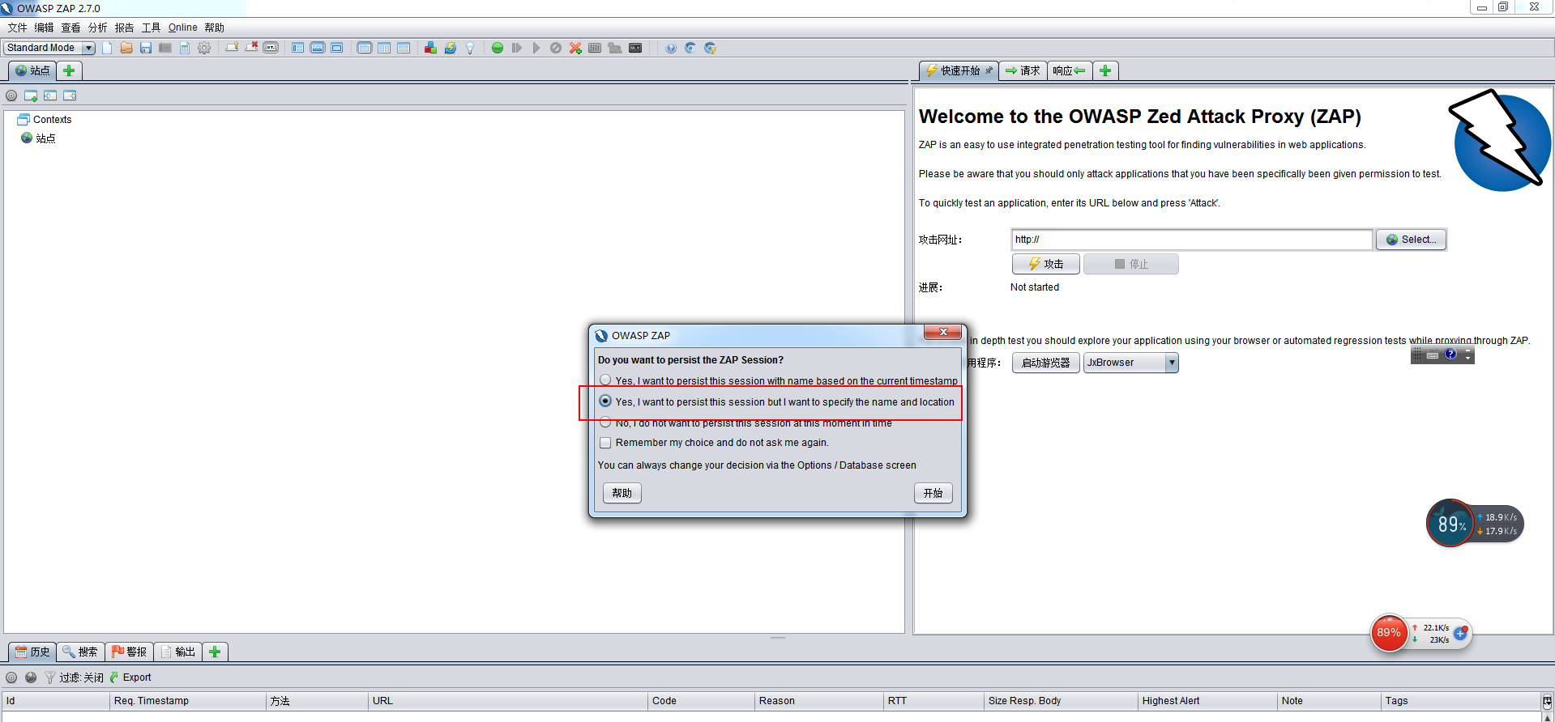Click the circular target icon in Sites panel
Screen dimensions: 1555x722
[11, 96]
